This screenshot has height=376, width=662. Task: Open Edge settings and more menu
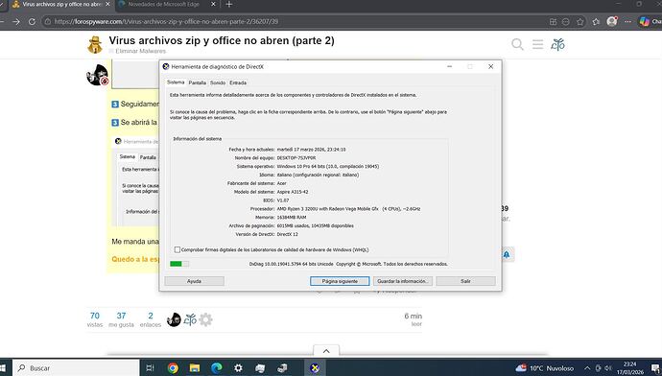click(627, 21)
